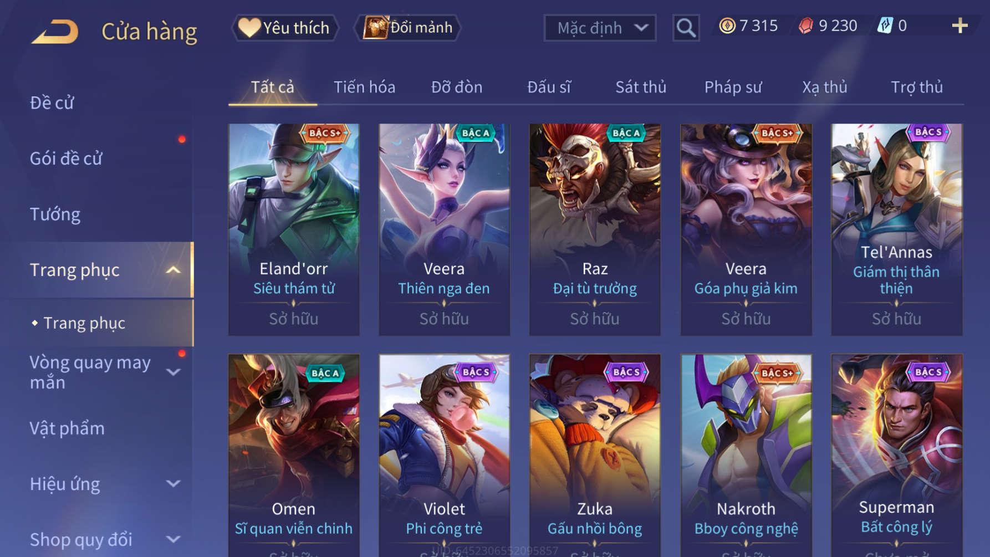Expand Vòng quay may mắn section
The height and width of the screenshot is (557, 990).
(x=173, y=372)
